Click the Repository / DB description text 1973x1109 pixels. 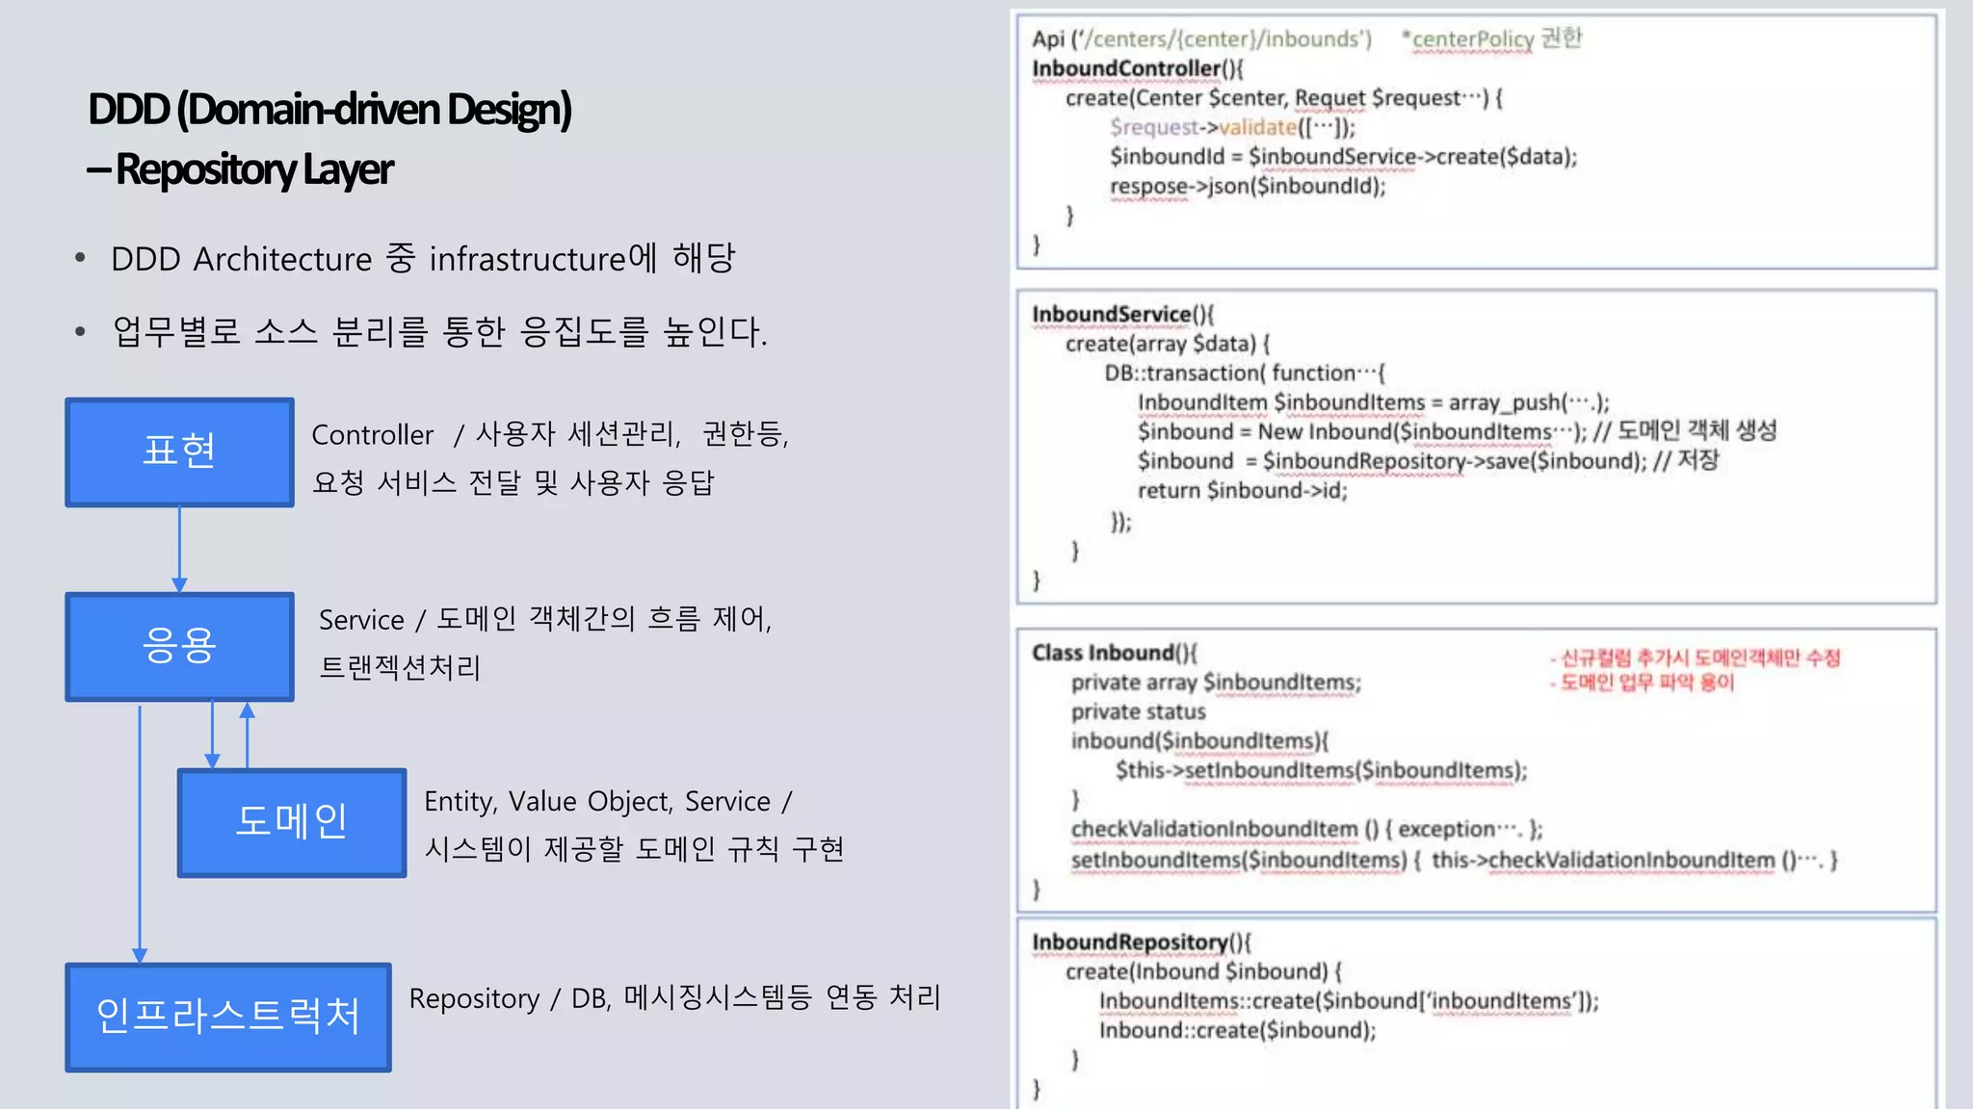pyautogui.click(x=674, y=998)
